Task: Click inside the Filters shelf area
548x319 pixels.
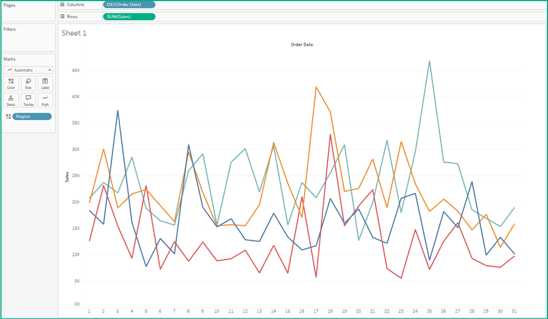Action: tap(28, 40)
